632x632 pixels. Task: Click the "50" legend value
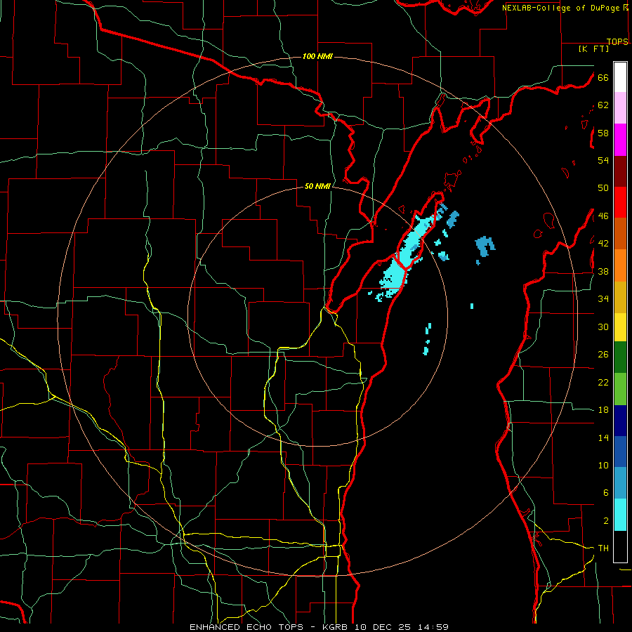pyautogui.click(x=603, y=188)
